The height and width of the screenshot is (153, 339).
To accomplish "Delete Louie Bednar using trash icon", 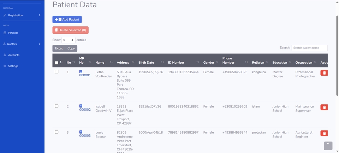I will [324, 133].
